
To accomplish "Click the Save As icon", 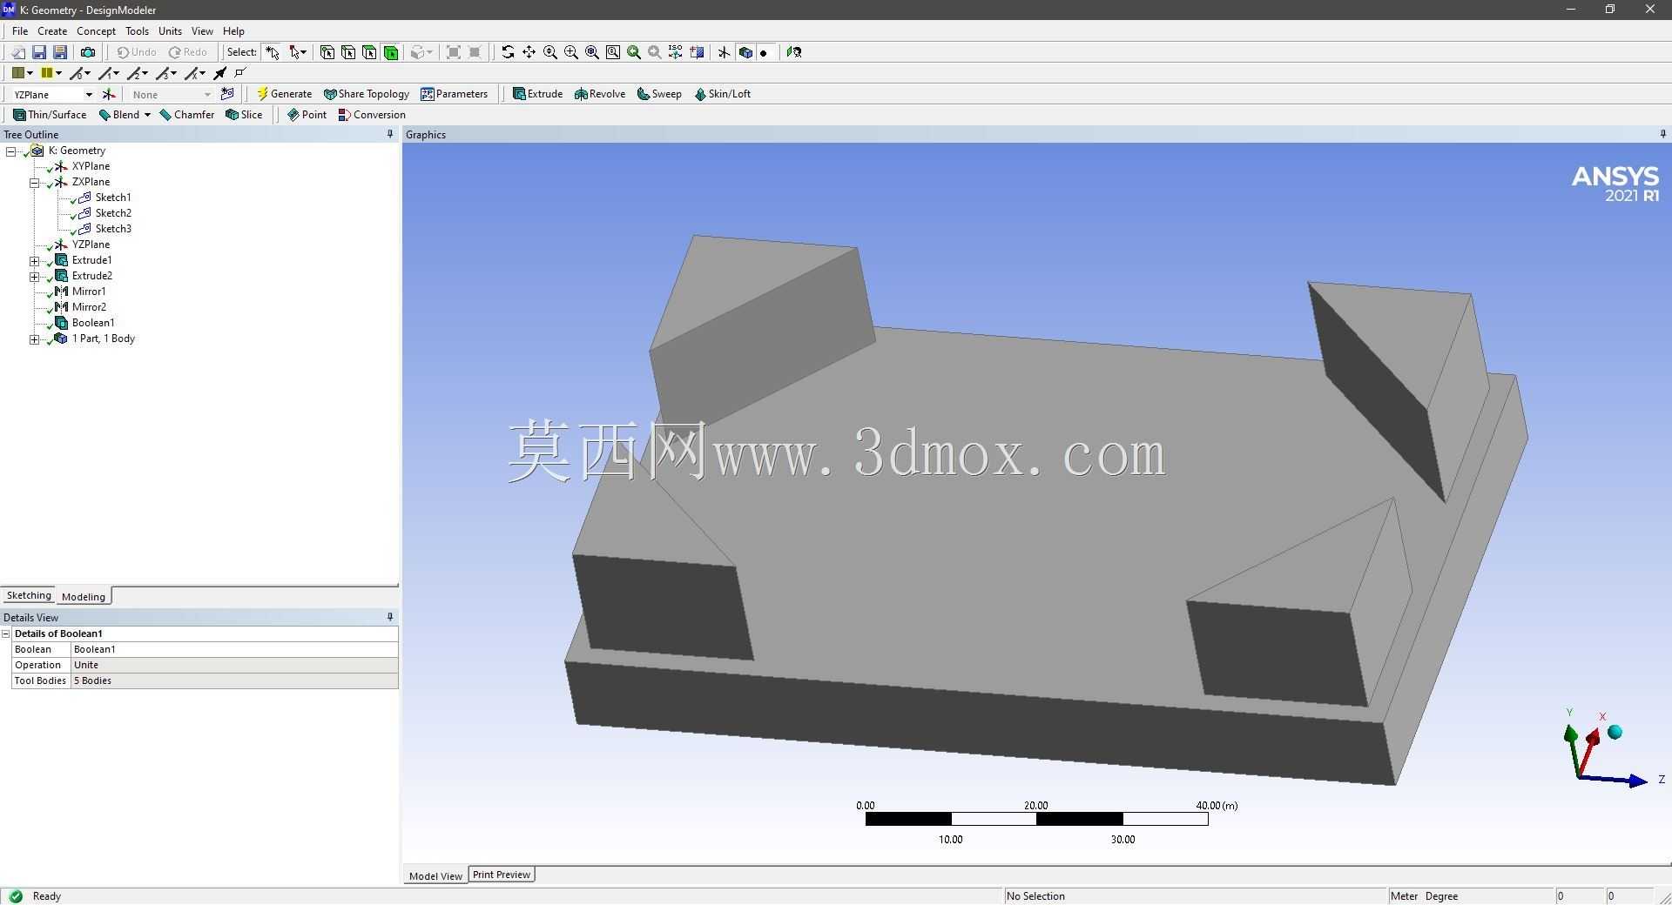I will [x=60, y=52].
